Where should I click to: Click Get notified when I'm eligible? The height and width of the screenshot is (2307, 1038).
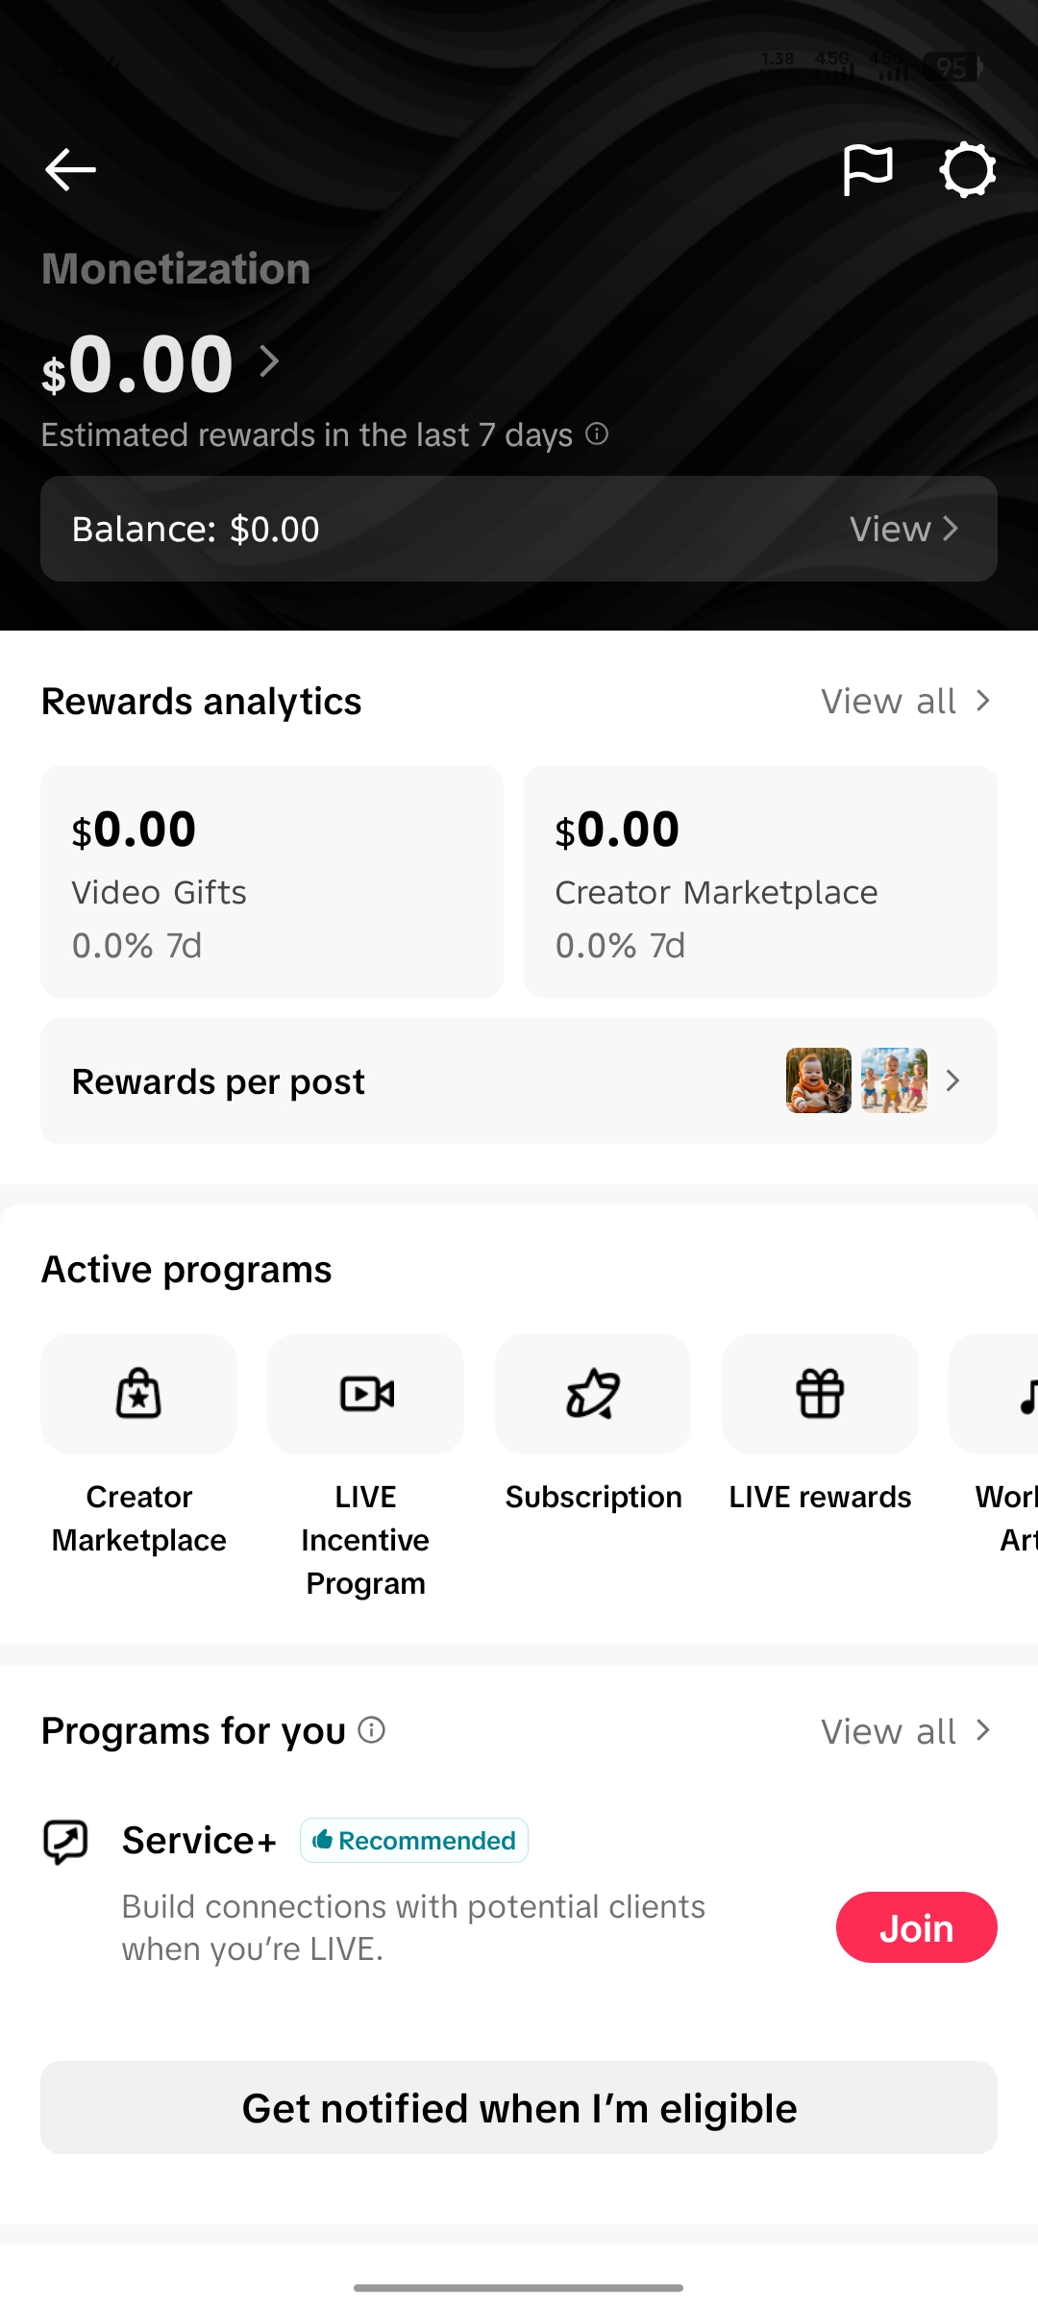point(519,2107)
